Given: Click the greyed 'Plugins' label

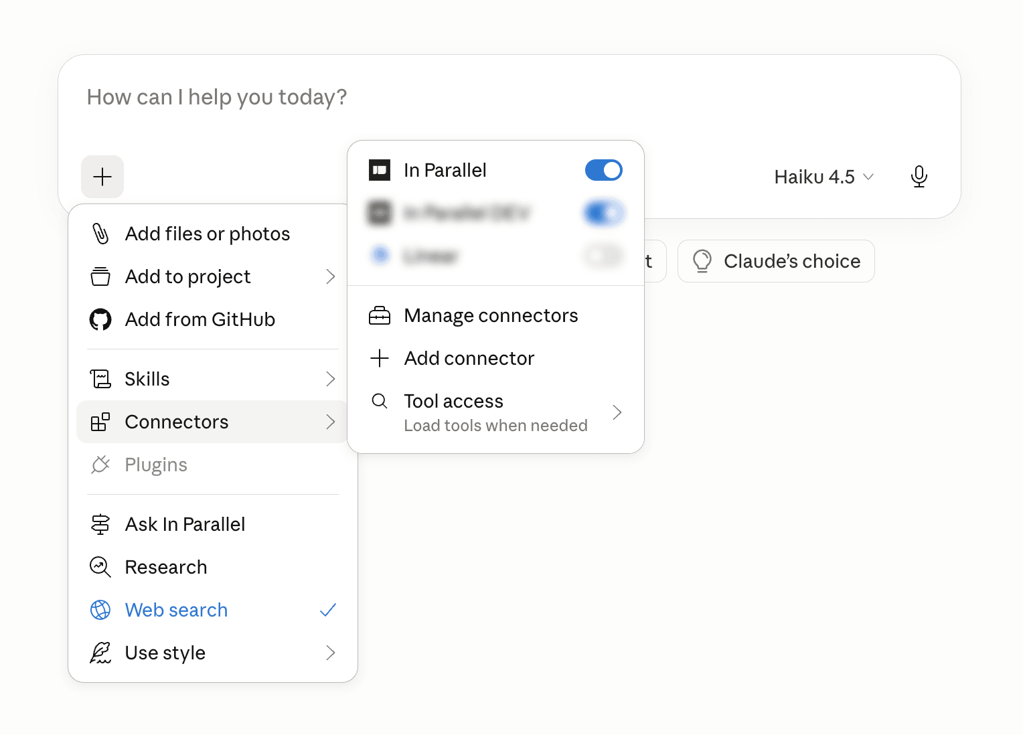Looking at the screenshot, I should pos(156,465).
